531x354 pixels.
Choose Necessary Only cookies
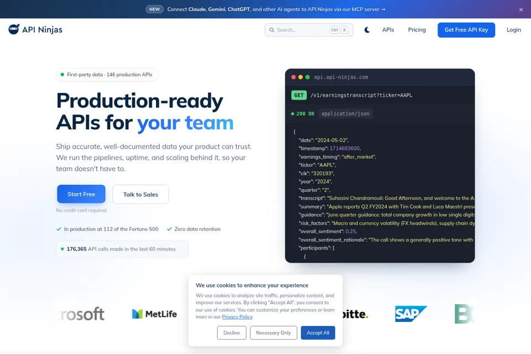tap(273, 332)
